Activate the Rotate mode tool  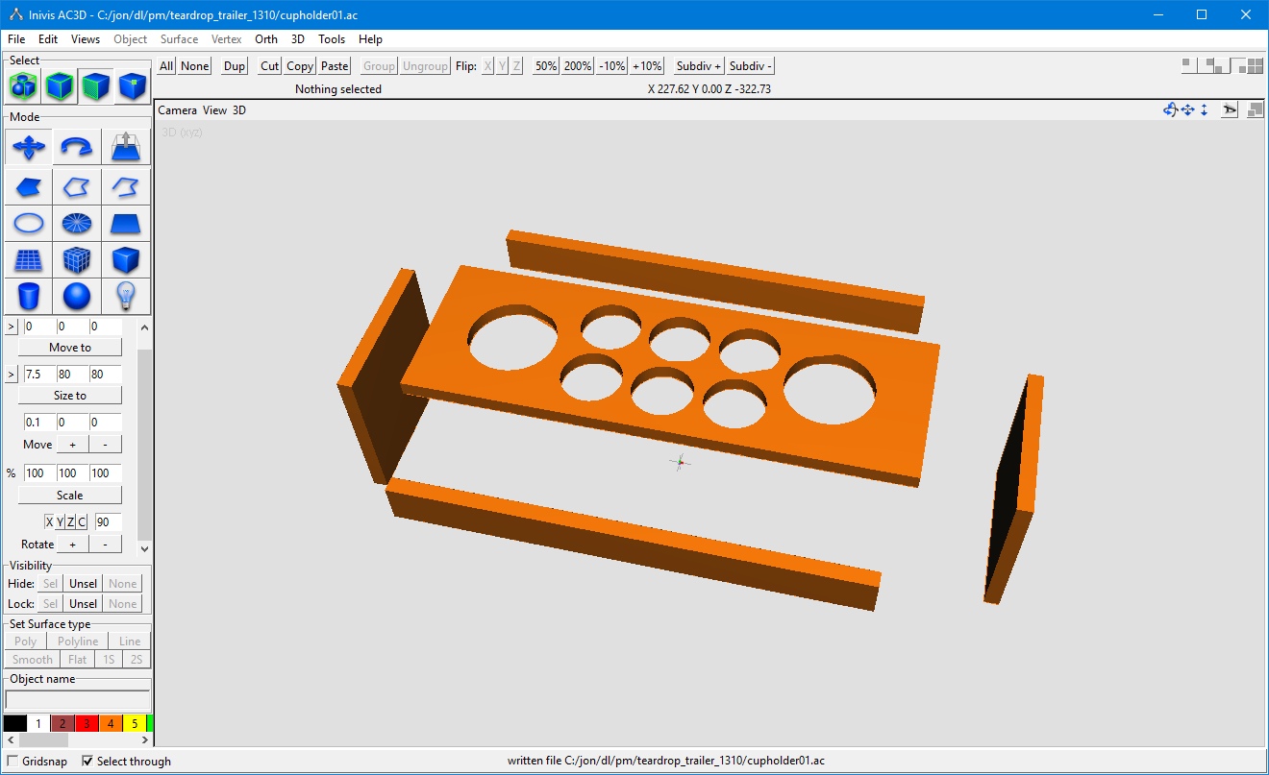coord(77,148)
